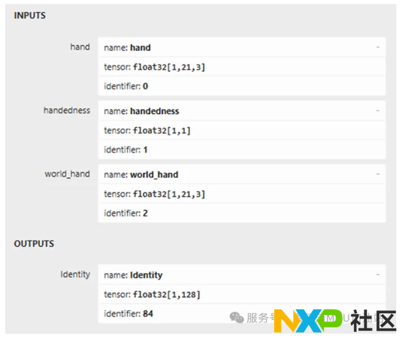The image size is (402, 340).
Task: Collapse the handedness input details
Action: point(378,111)
